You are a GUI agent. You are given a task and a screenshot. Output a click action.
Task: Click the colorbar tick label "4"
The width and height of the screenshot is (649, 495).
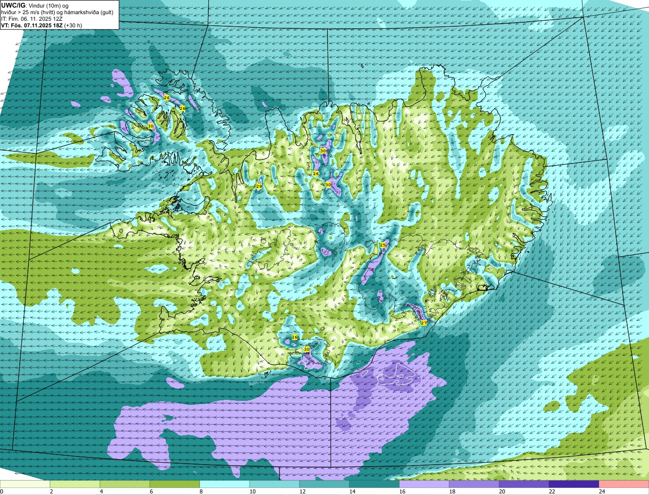tap(101, 491)
